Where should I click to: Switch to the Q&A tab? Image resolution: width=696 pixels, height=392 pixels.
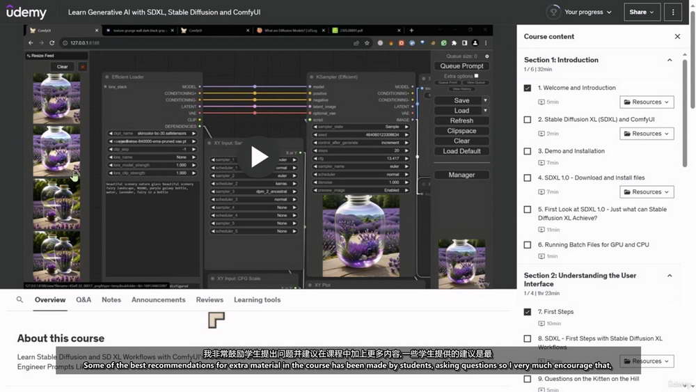pos(84,299)
